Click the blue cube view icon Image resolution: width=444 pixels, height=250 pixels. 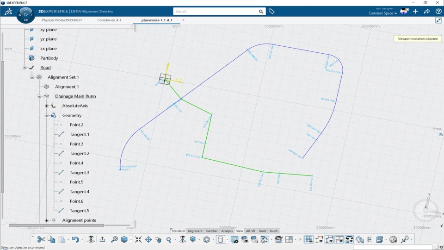124,239
